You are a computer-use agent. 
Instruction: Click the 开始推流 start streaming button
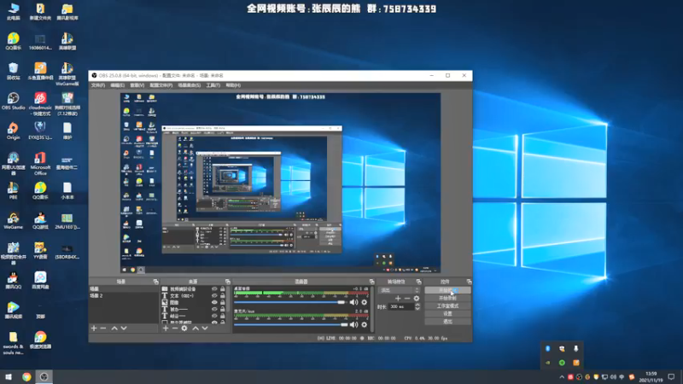point(447,290)
